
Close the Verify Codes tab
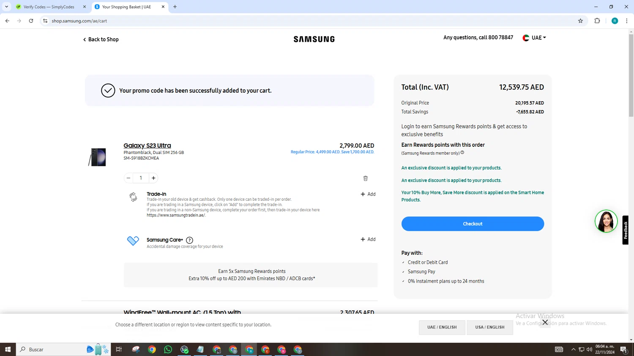pyautogui.click(x=85, y=7)
